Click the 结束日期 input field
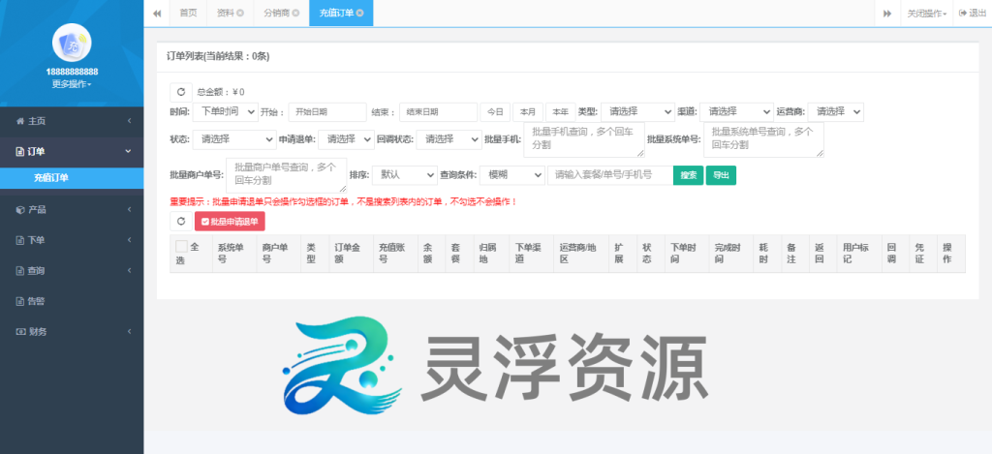992x454 pixels. [438, 112]
